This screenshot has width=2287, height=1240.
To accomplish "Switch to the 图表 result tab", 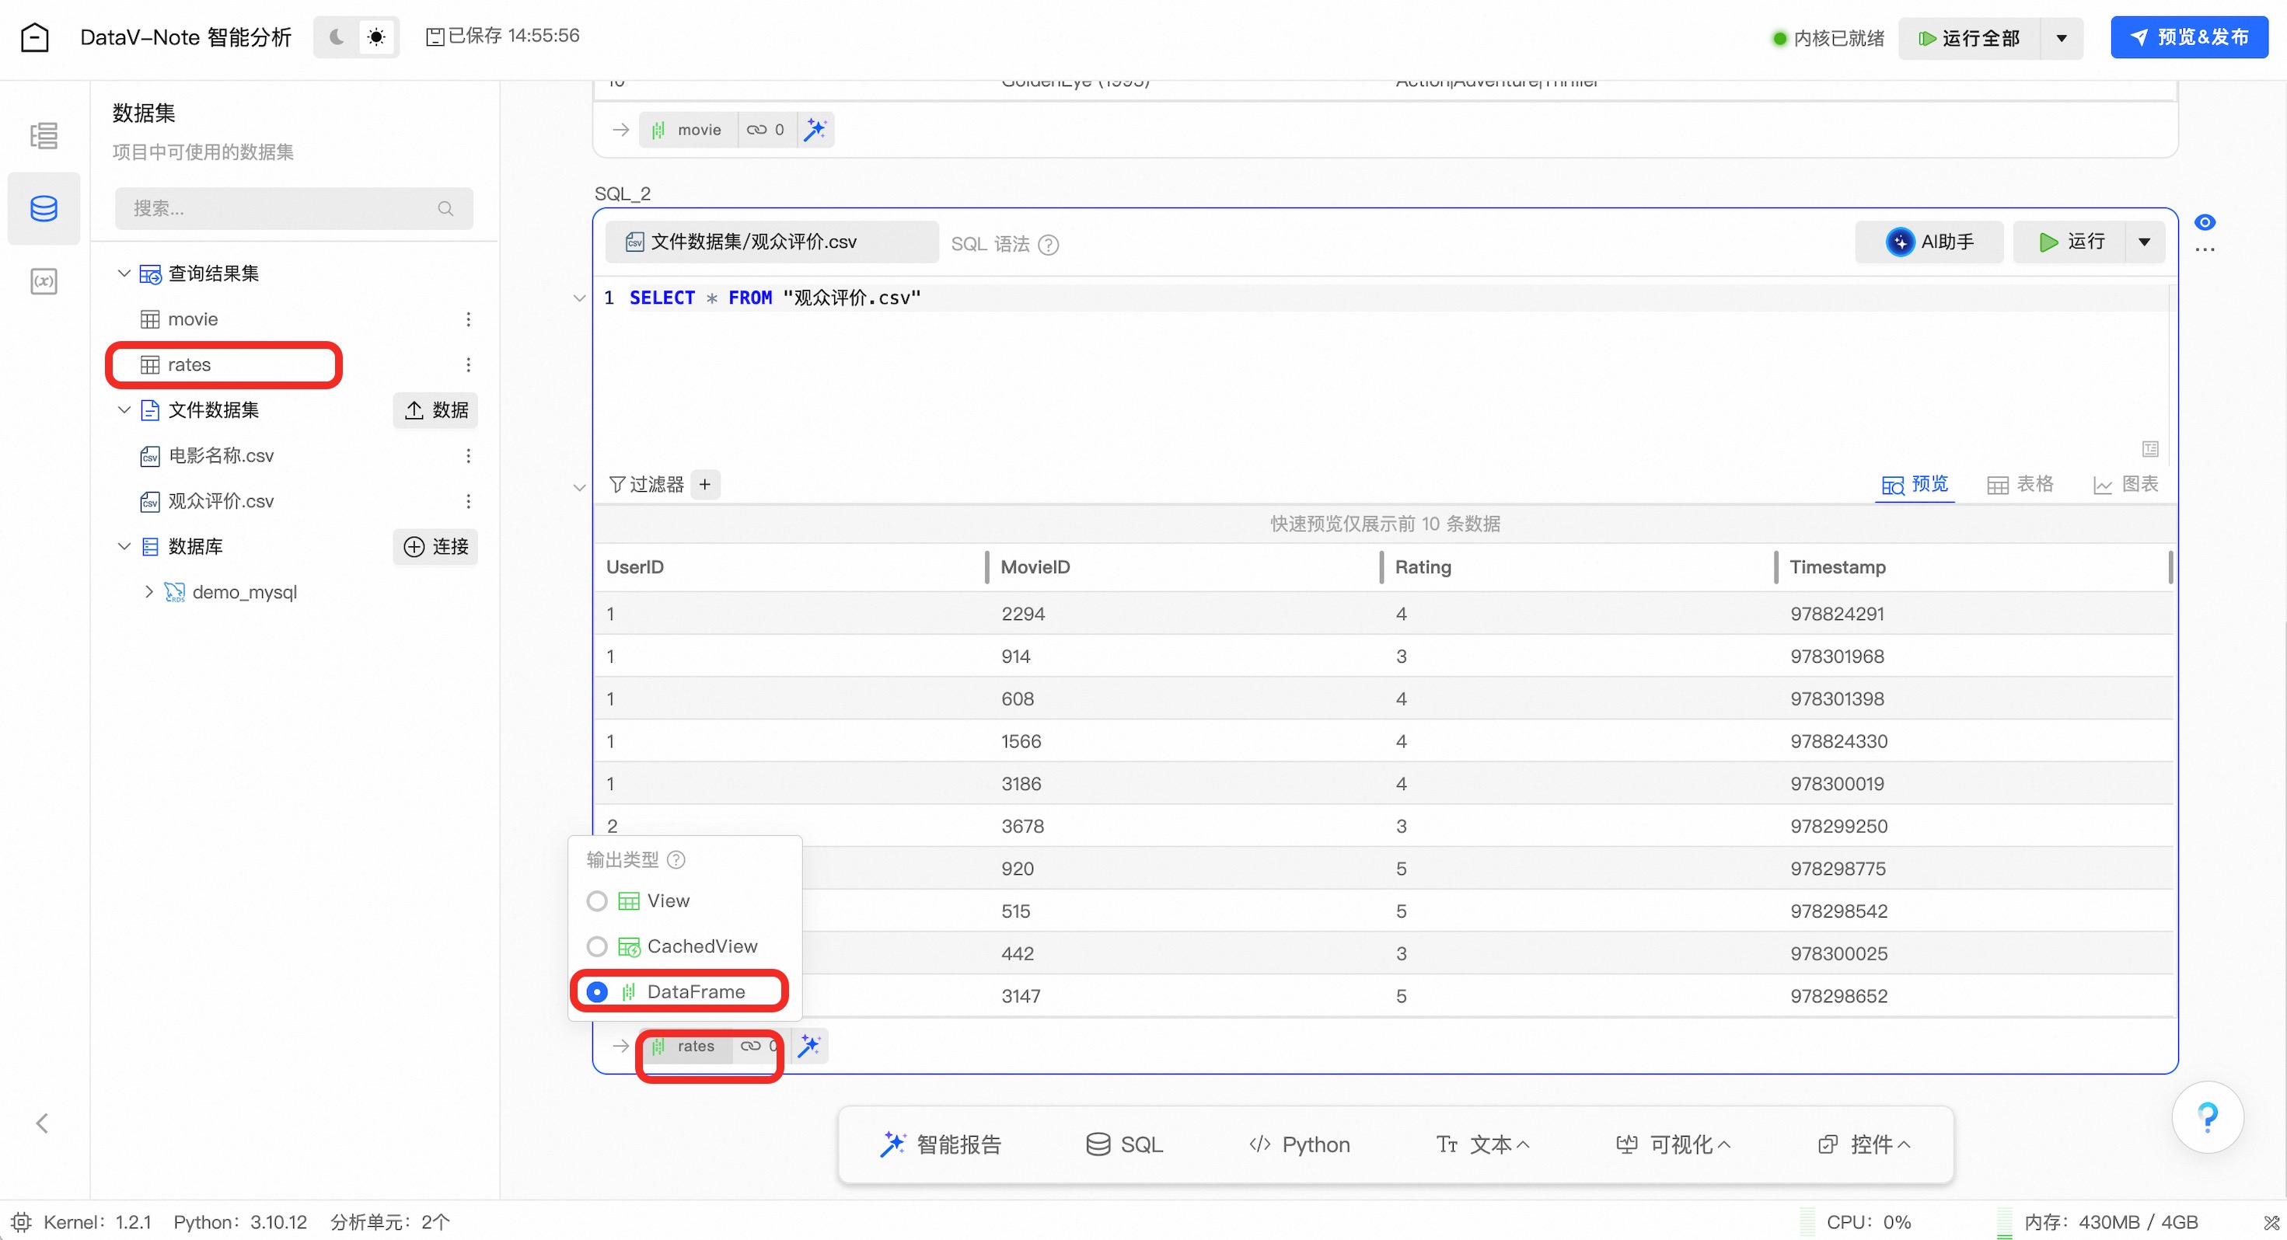I will [2125, 484].
